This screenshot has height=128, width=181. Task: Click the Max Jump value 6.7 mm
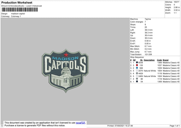pos(148,52)
